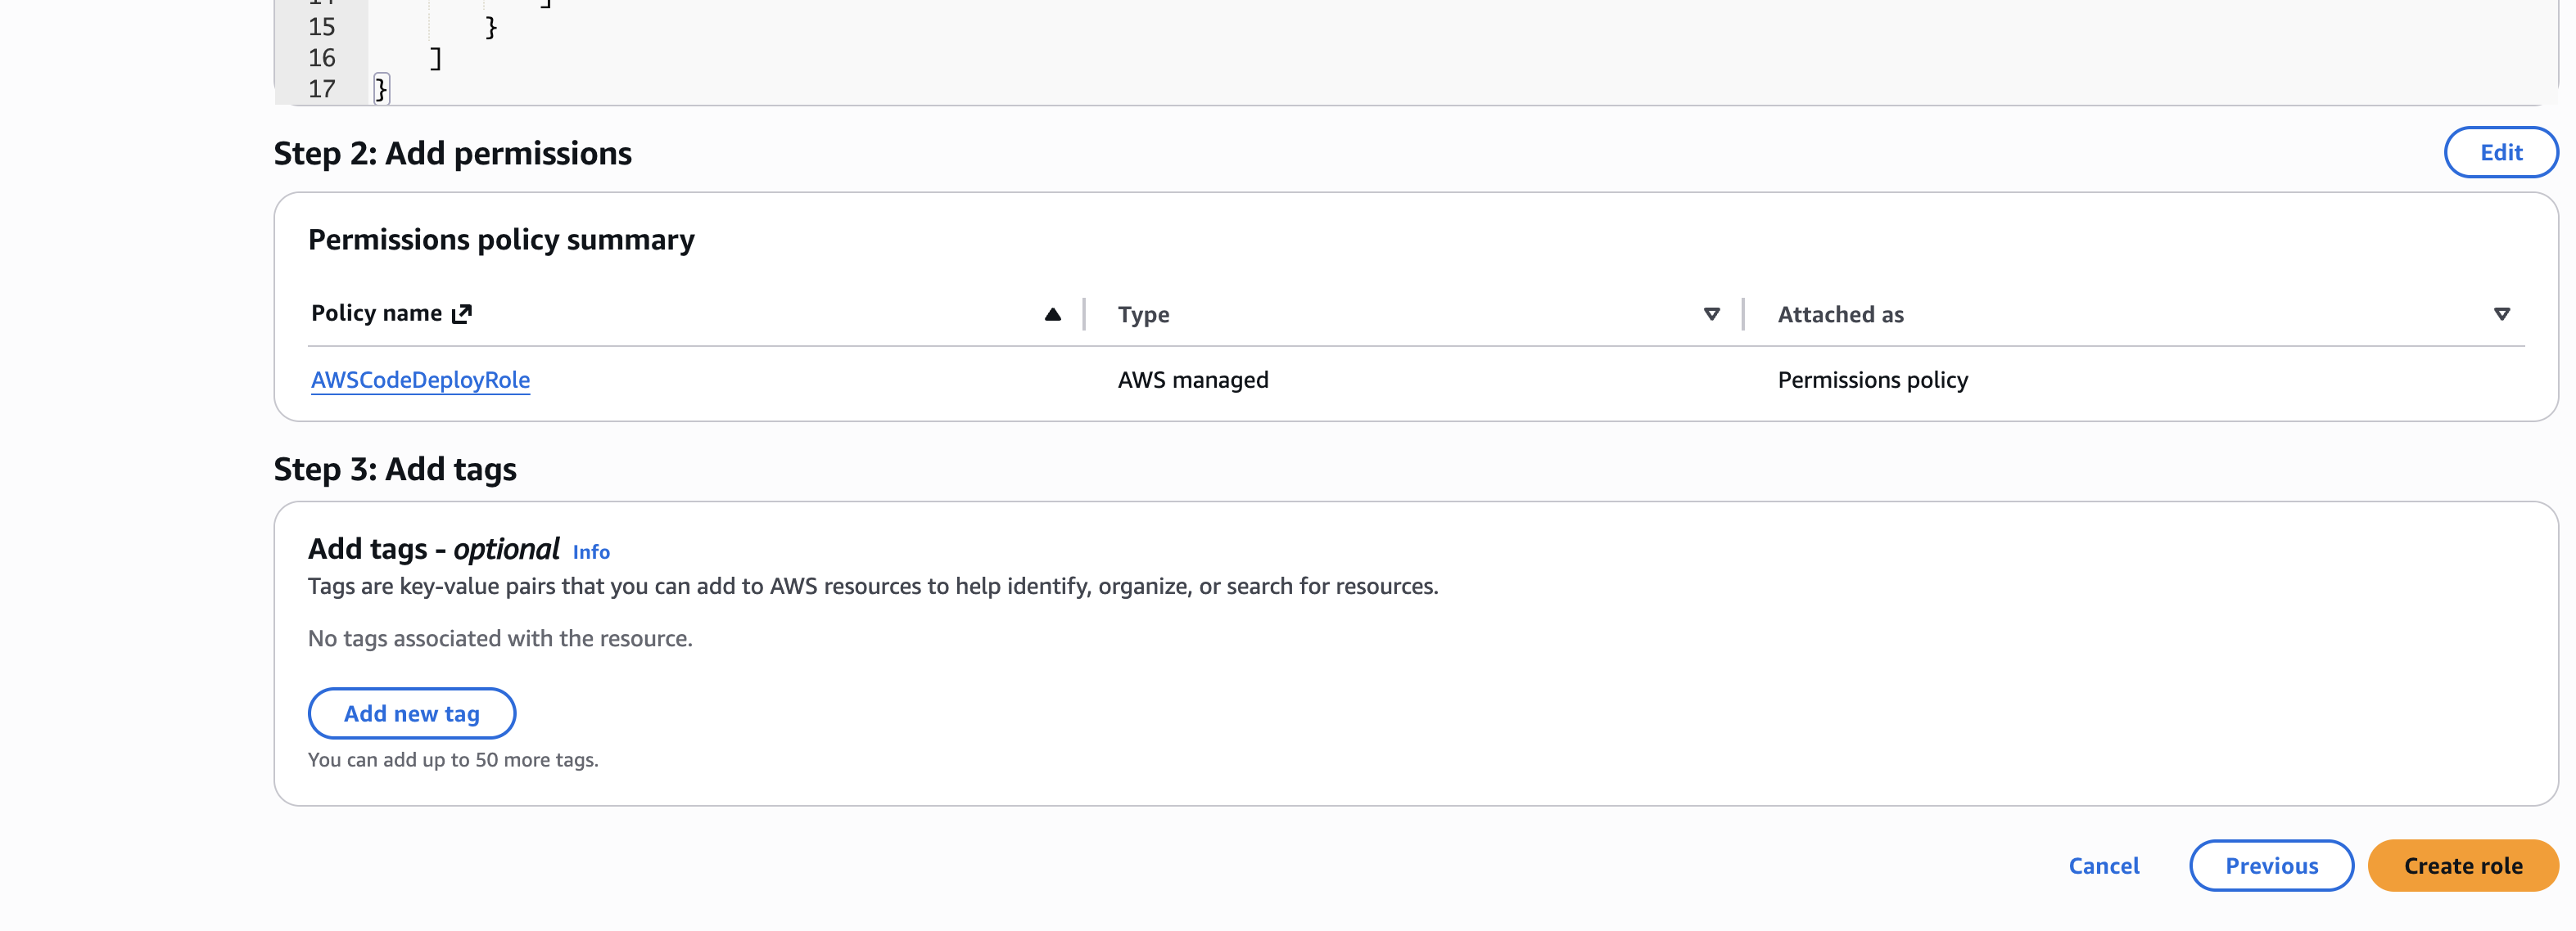The image size is (2576, 931).
Task: Click the Policy name ascending sort arrow
Action: pyautogui.click(x=1052, y=315)
